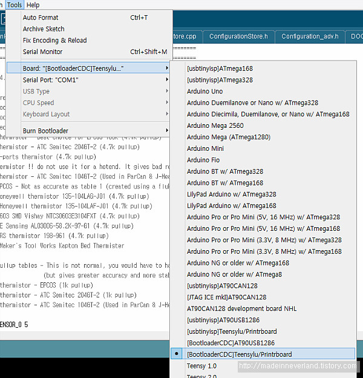Screen dimensions: 363x378
Task: Select LilyPad Arduino w/ ATmega168
Action: [263, 205]
